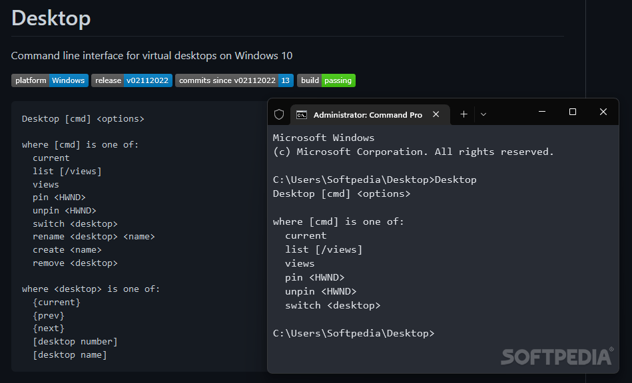This screenshot has height=383, width=632.
Task: Click '{current}' in the README desktop options
Action: point(57,302)
